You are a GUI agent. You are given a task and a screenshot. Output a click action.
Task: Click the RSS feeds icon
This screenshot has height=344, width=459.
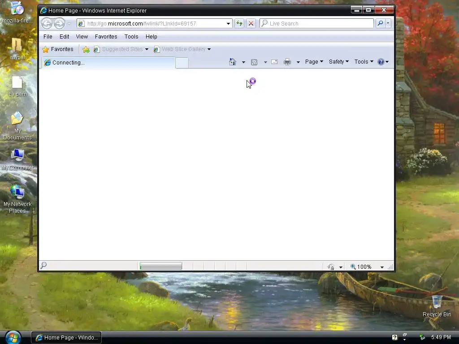[x=254, y=62]
